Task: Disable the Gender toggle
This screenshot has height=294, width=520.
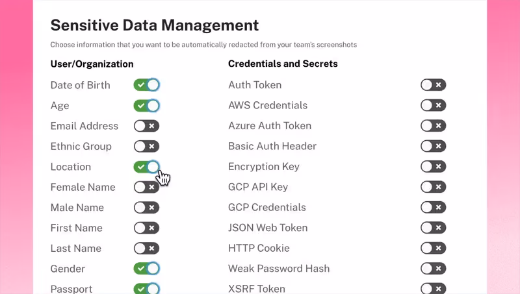Action: tap(147, 269)
